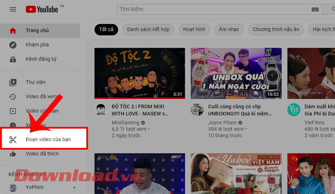Select the Chương trình nấu ăn chip
The image size is (335, 194).
(x=276, y=29)
